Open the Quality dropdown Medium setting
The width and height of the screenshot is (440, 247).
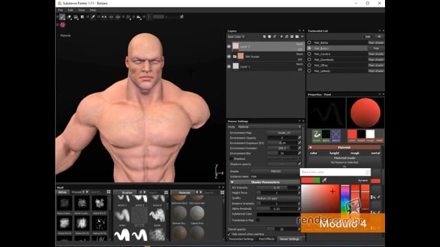pyautogui.click(x=277, y=198)
